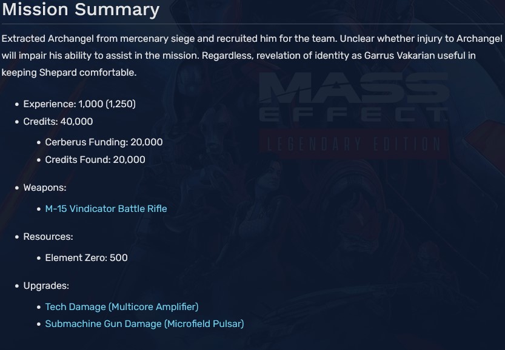Click the Legendary Edition watermark text
The image size is (505, 350).
pyautogui.click(x=352, y=143)
